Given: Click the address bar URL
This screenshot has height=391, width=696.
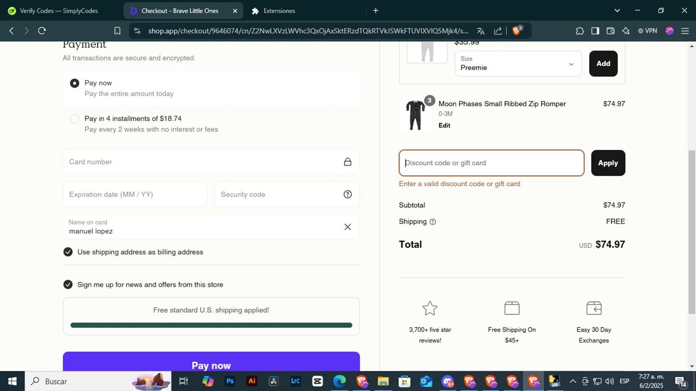Looking at the screenshot, I should coord(308,31).
